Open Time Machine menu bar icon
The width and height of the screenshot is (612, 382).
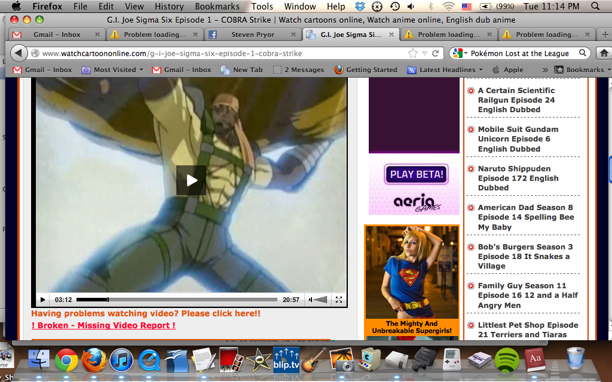[394, 6]
